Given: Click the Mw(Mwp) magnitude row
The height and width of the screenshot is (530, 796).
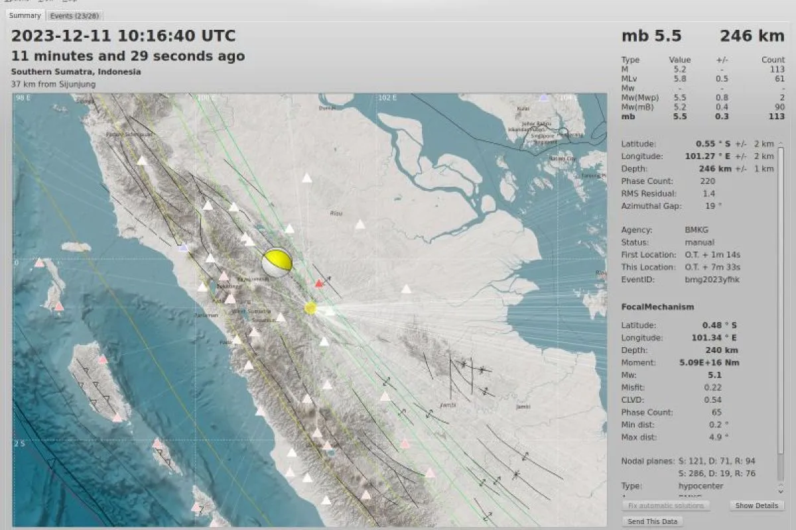Looking at the screenshot, I should (703, 97).
